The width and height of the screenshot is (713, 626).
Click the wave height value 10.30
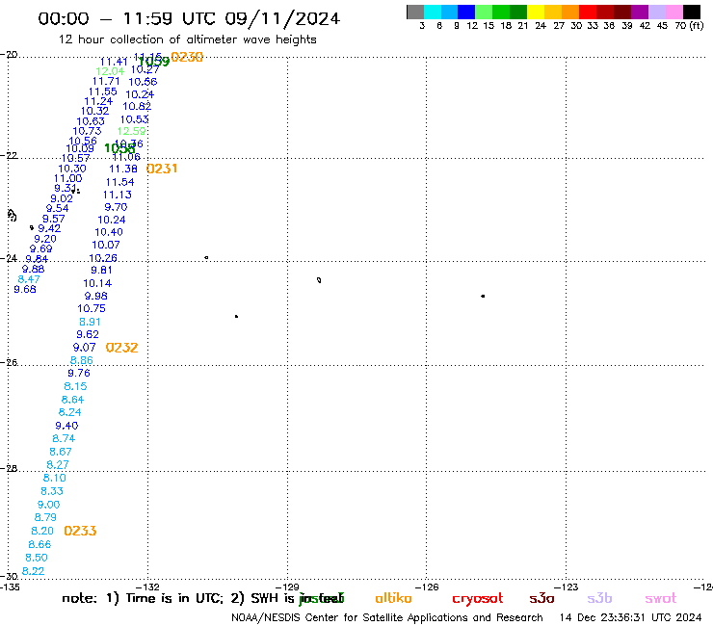coord(72,169)
